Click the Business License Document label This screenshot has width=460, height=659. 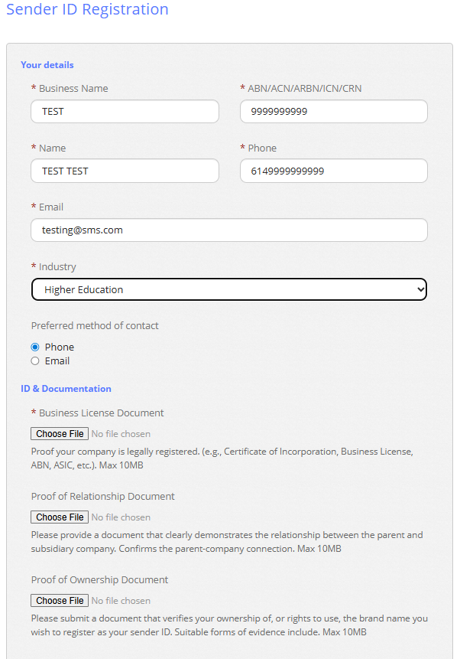(101, 413)
